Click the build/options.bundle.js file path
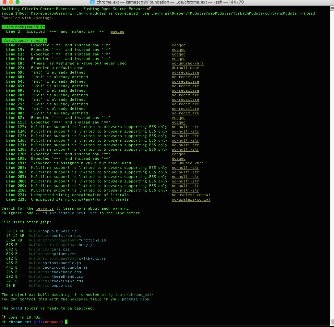 (55, 263)
